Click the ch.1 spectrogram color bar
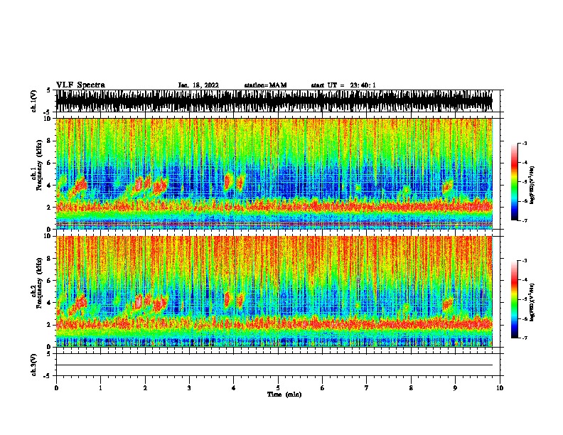This screenshot has width=563, height=435. click(x=515, y=182)
